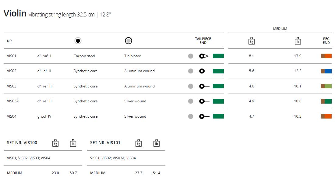Click the kg icon beside SET NR. VIS100
Image resolution: width=335 pixels, height=188 pixels.
[x=55, y=143]
